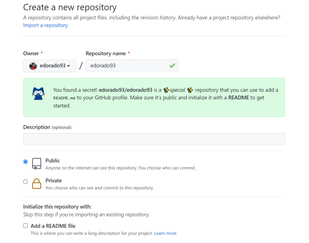Select the Public radio button

click(25, 161)
